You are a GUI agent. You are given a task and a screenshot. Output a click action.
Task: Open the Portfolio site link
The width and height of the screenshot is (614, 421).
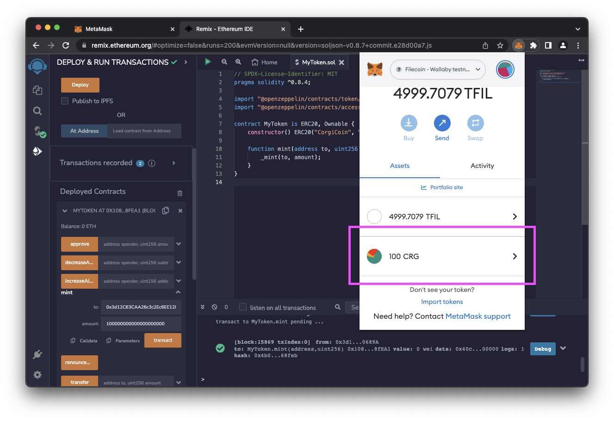[x=442, y=187]
